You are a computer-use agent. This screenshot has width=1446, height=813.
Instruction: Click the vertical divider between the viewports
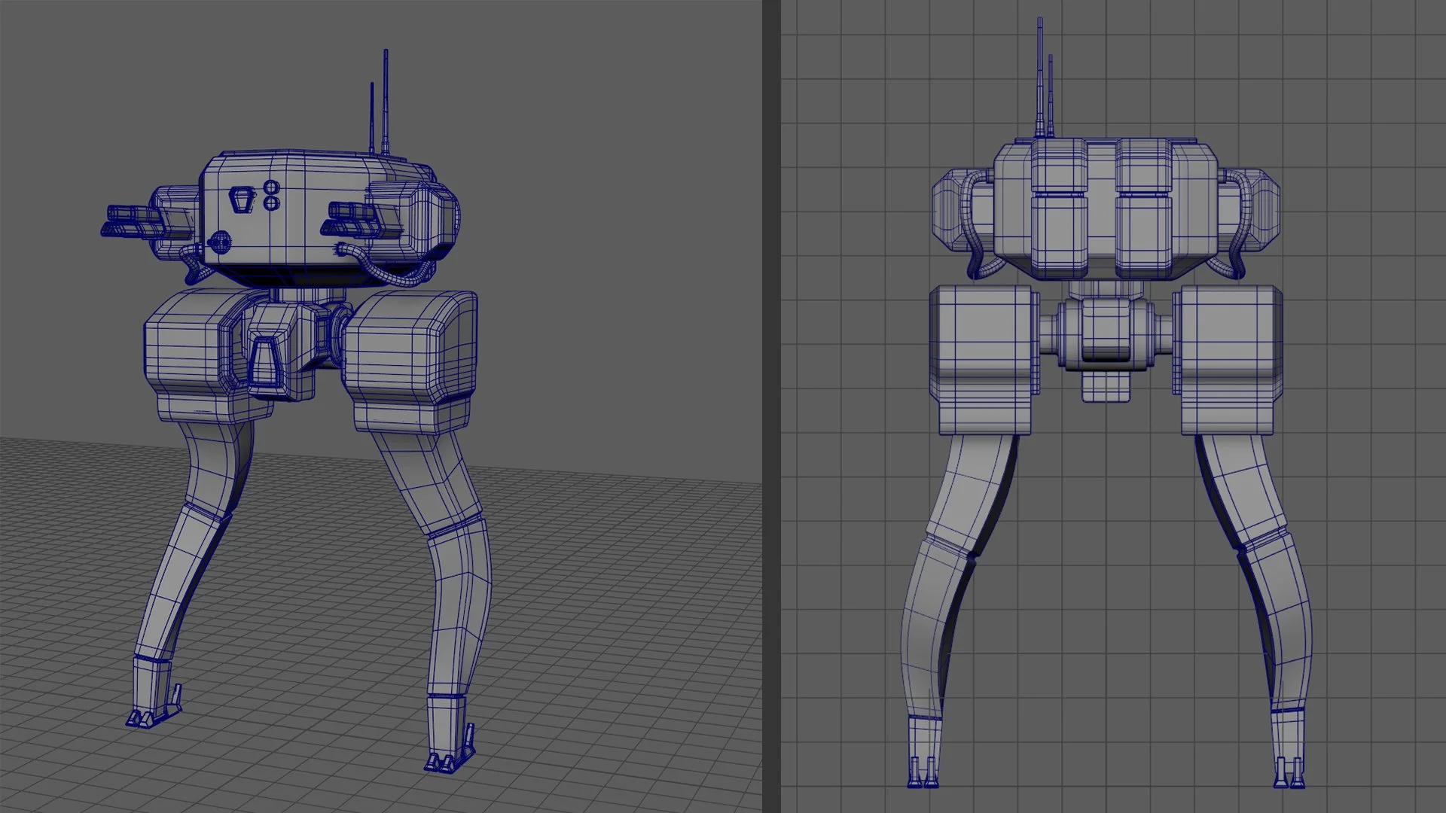tap(771, 406)
